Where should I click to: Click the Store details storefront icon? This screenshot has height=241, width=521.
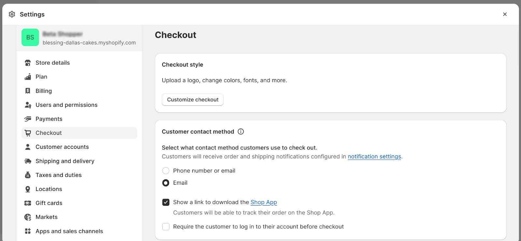(28, 63)
